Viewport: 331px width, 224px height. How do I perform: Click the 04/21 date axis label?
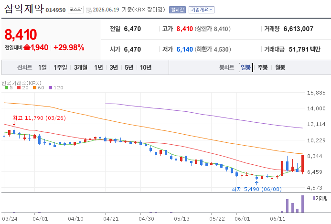(111, 219)
